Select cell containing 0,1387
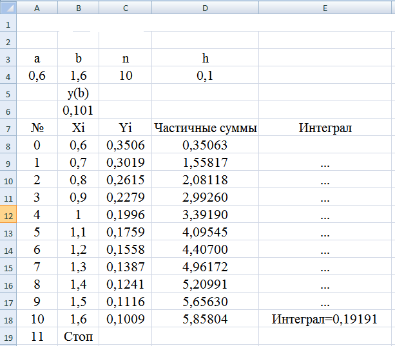Viewport: 395px width, 346px height. (x=126, y=266)
